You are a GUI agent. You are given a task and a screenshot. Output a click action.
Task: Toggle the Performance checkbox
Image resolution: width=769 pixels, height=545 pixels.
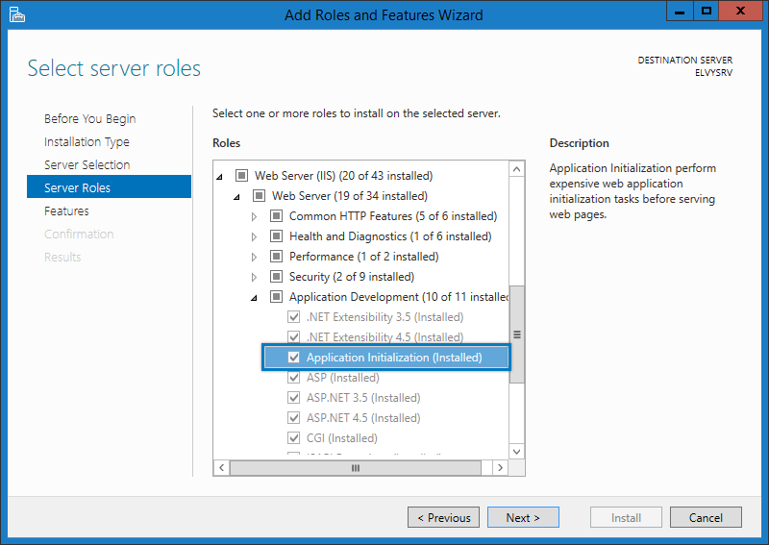276,257
